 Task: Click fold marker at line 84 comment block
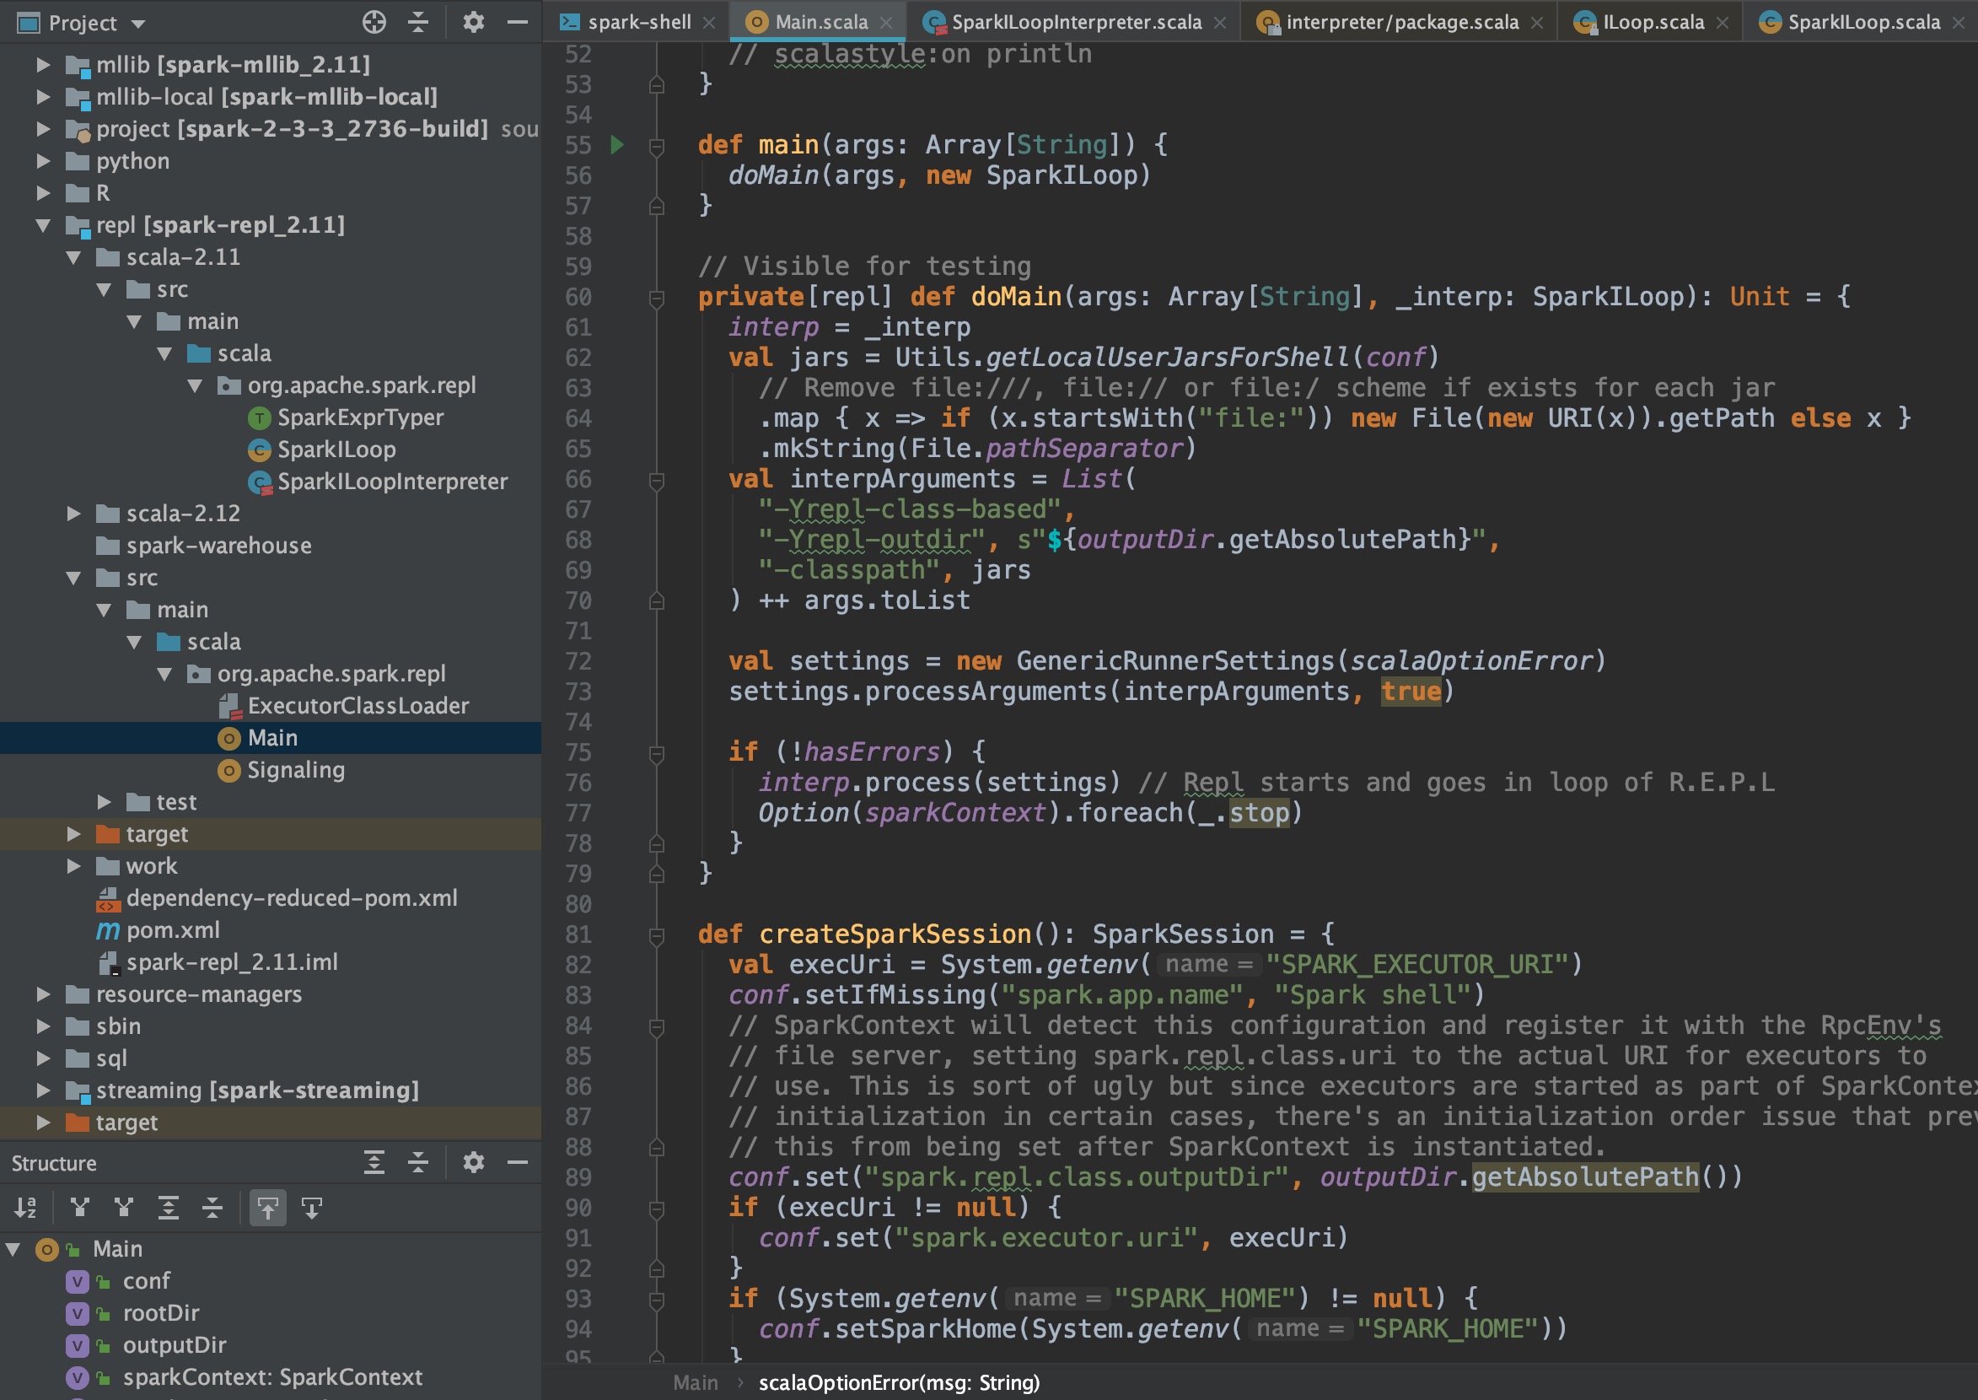point(657,1026)
